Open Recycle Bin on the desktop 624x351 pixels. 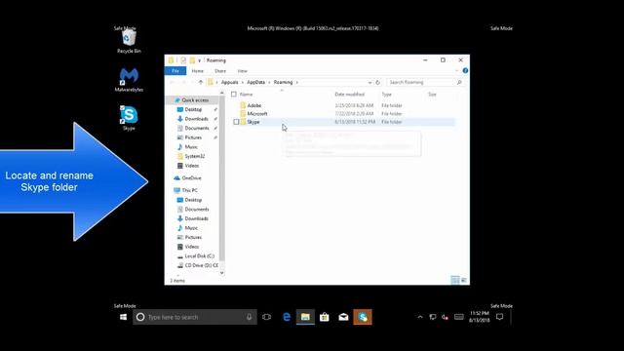(129, 41)
